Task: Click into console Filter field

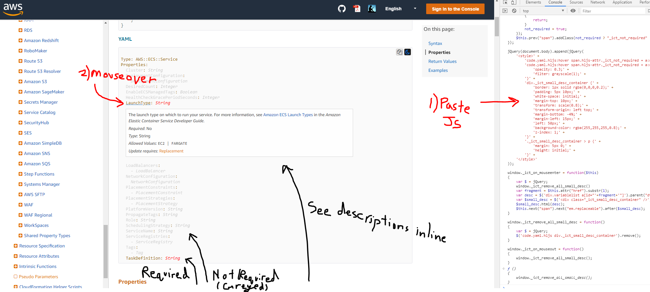Action: (x=612, y=11)
